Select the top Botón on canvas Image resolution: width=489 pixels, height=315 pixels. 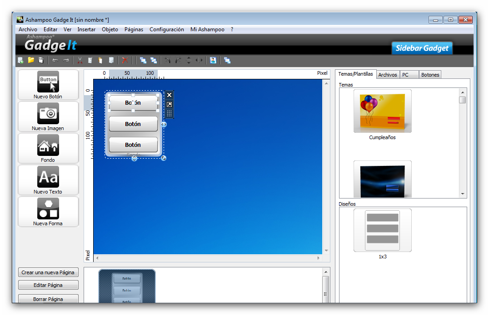coord(133,102)
